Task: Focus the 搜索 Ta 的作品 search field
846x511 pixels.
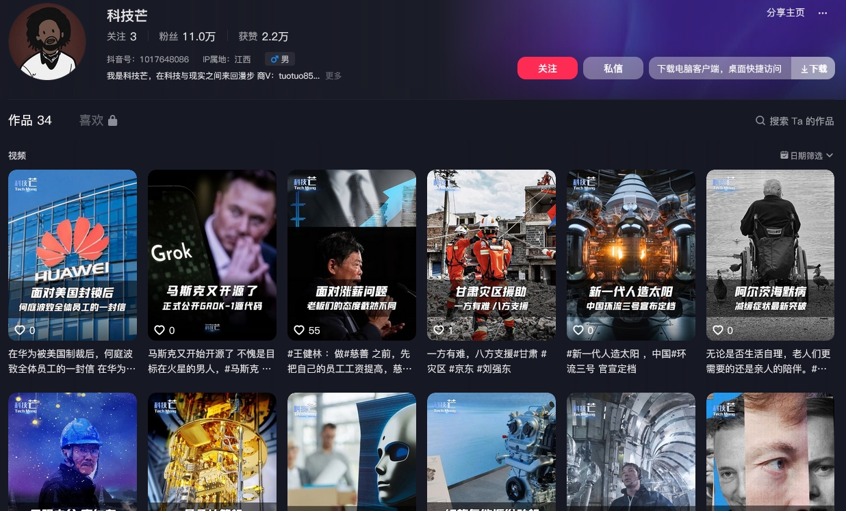Action: pos(795,120)
